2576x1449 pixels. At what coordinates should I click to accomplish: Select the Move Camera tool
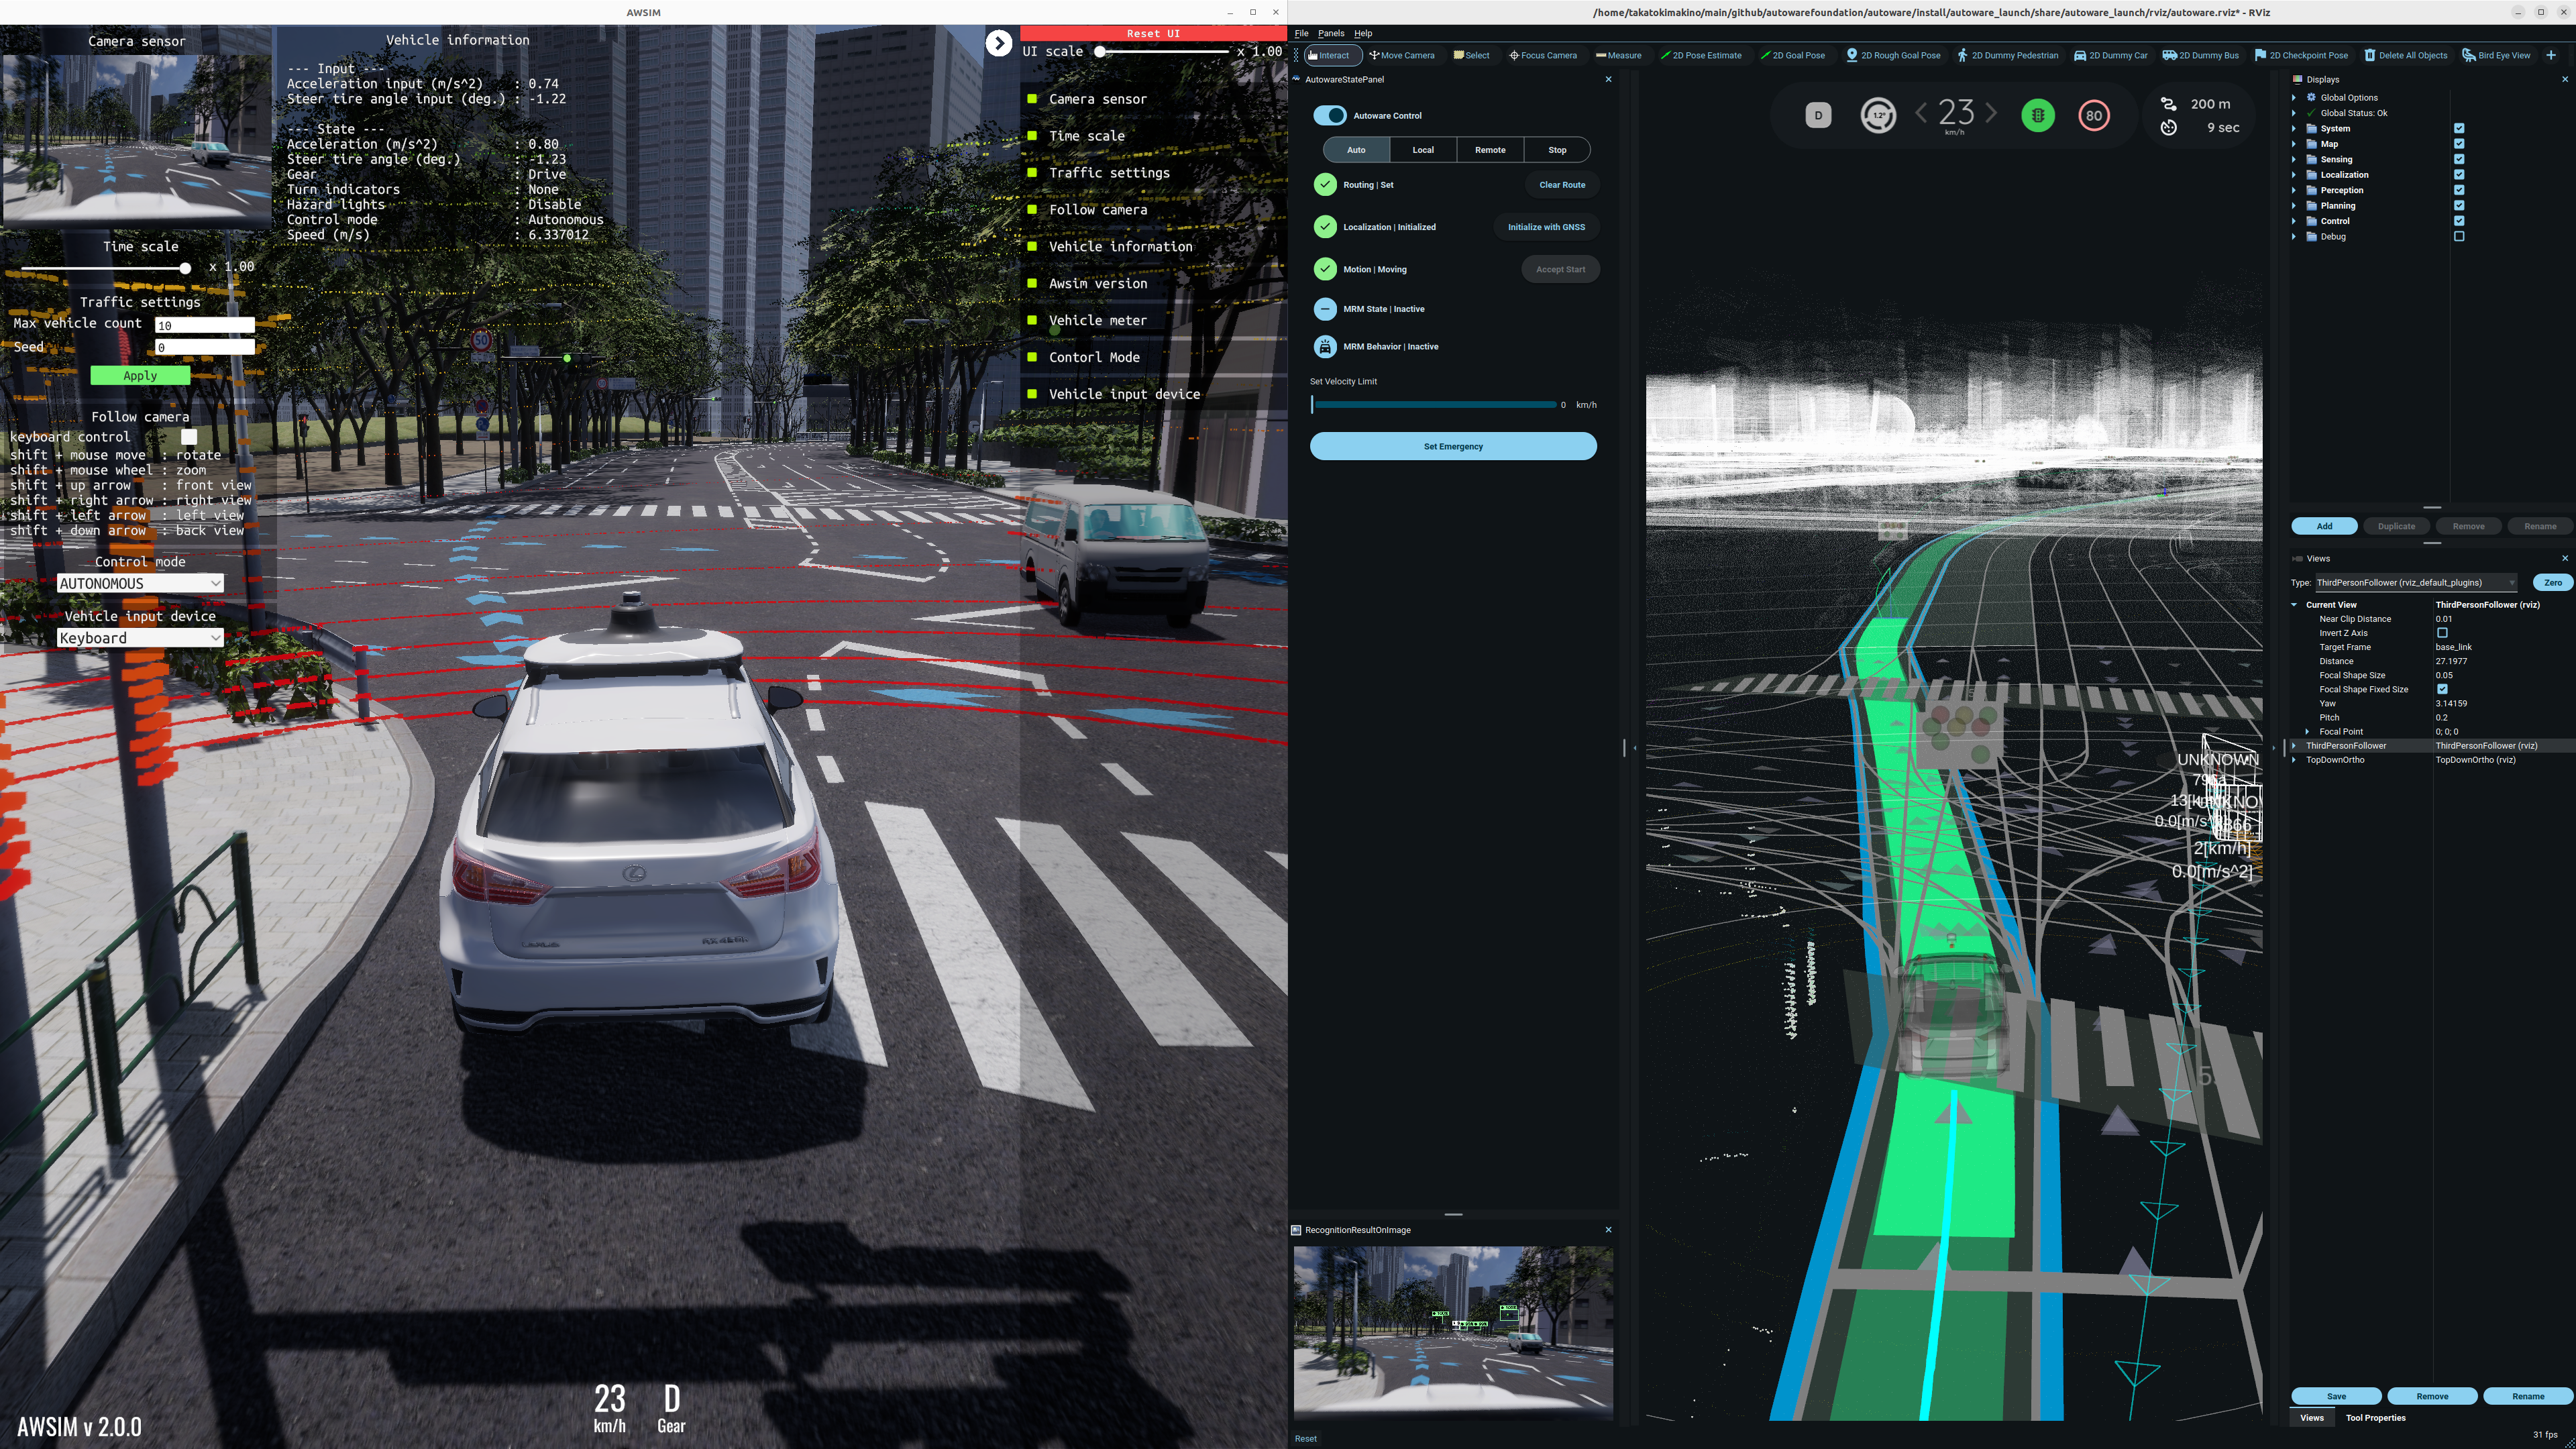click(x=1402, y=55)
